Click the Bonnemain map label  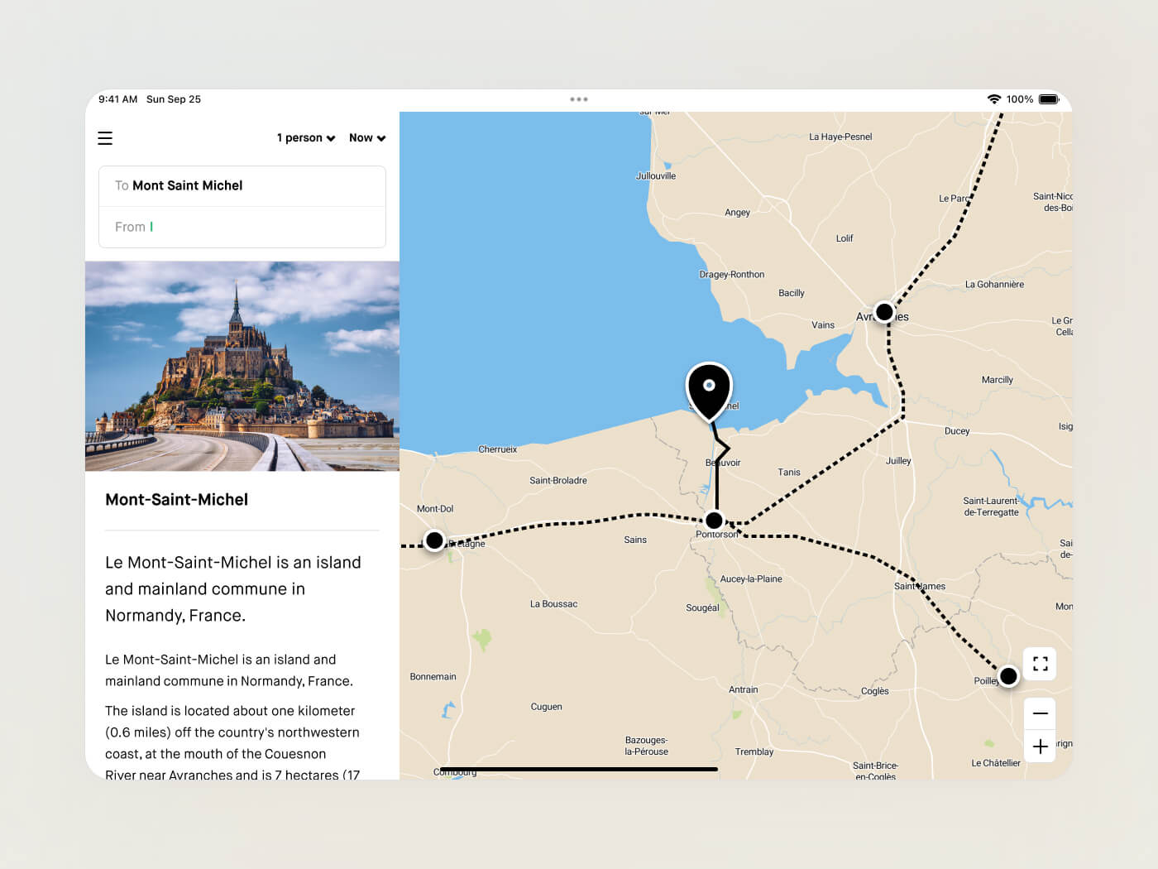433,677
